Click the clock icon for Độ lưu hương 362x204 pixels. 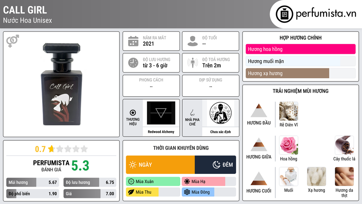point(133,63)
